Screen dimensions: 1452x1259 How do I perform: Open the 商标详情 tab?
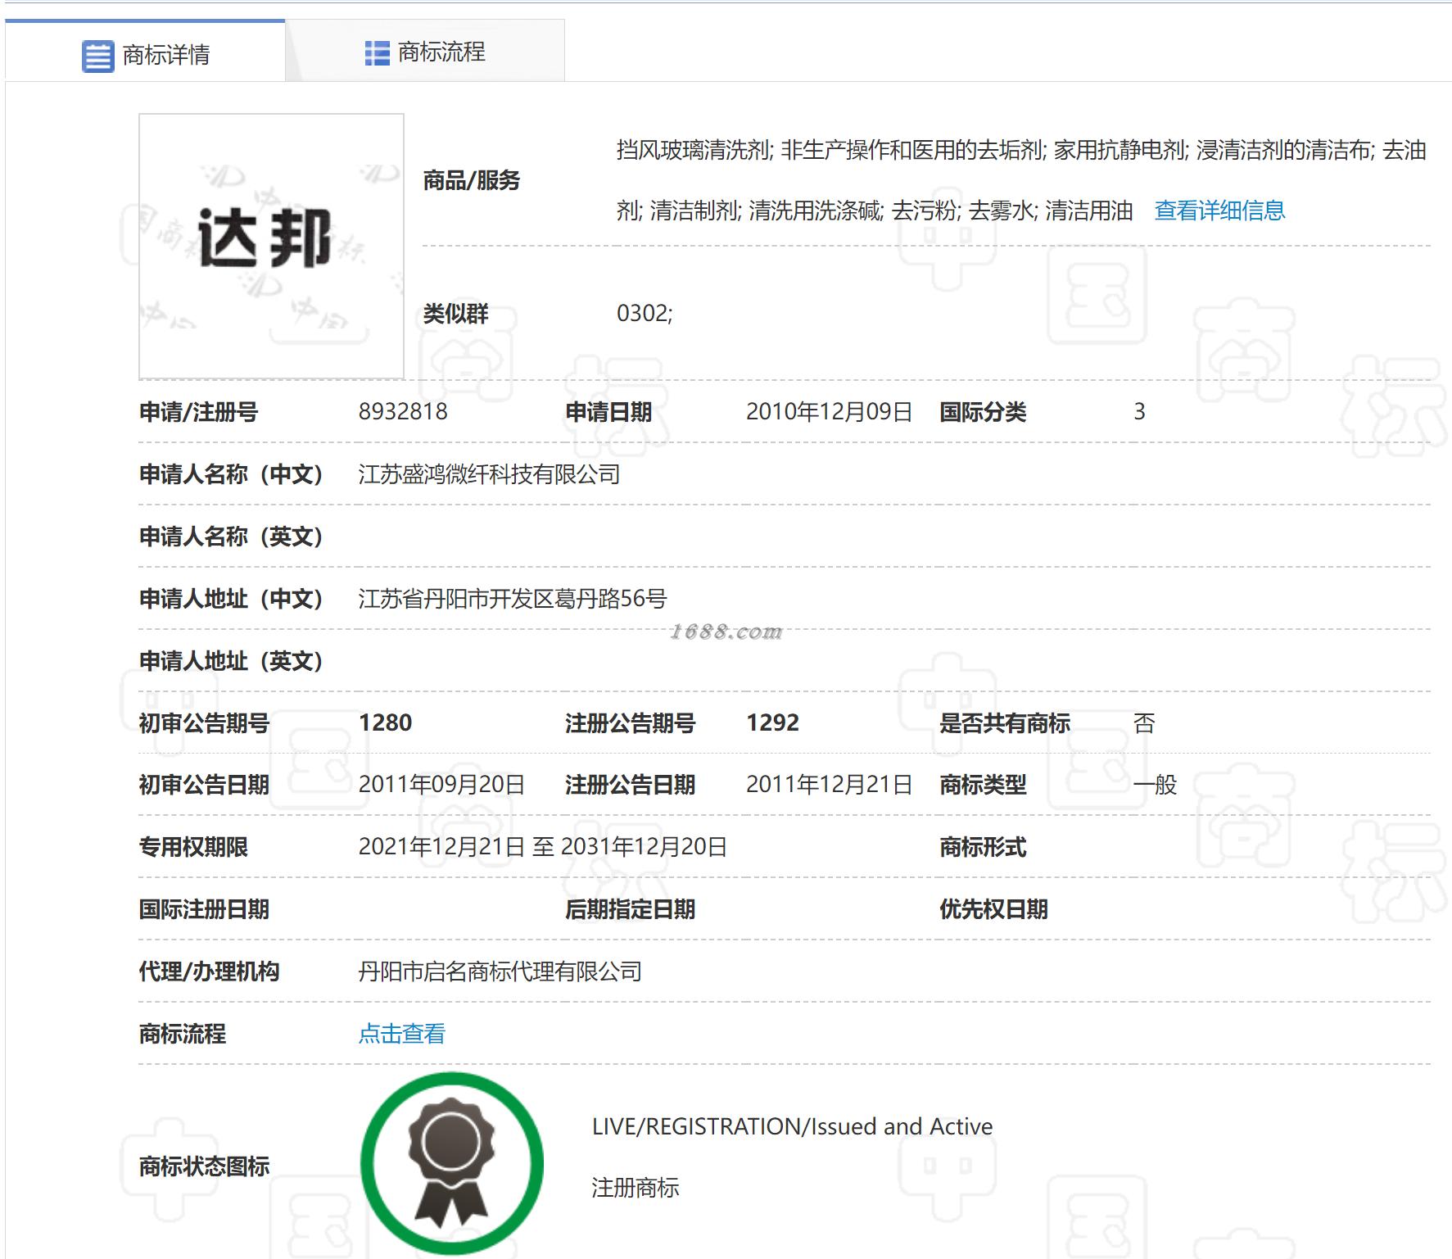[146, 51]
